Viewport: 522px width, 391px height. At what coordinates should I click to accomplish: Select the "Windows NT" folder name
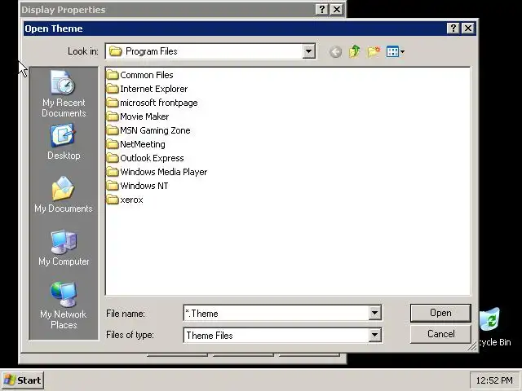tap(144, 186)
